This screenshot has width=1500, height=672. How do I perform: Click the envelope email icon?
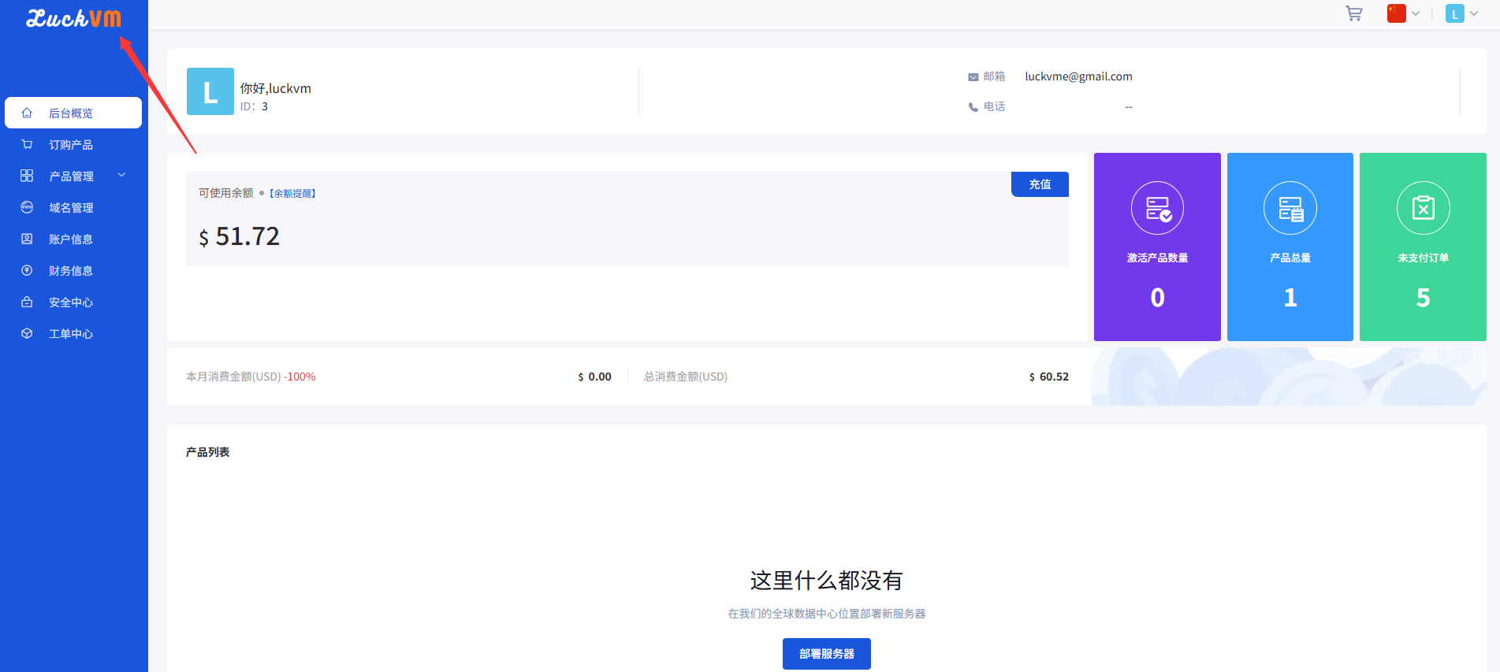coord(973,77)
